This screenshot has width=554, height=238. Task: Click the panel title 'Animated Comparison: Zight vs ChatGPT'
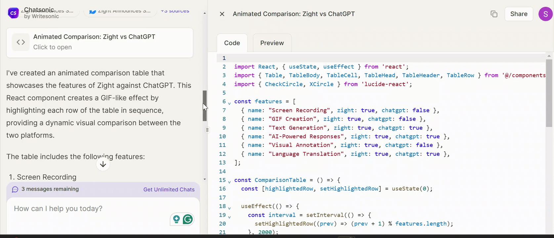pos(294,14)
